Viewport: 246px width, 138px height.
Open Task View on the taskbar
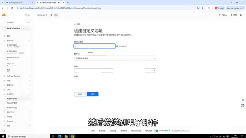(53, 136)
